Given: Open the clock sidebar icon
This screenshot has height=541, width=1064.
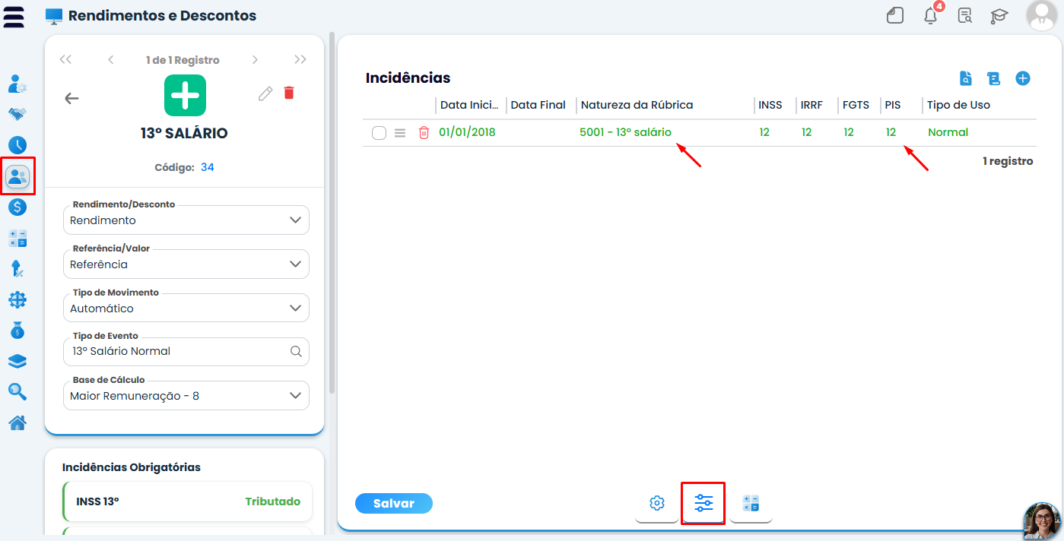Looking at the screenshot, I should [17, 145].
